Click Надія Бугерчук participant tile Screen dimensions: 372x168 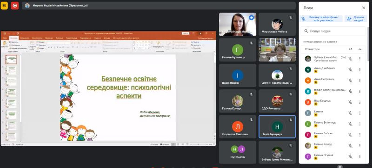[277, 127]
